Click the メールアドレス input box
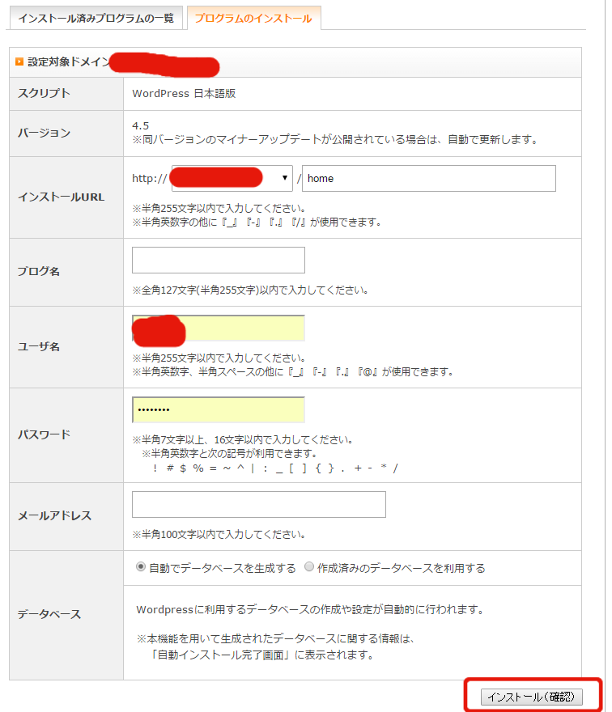 (x=258, y=504)
